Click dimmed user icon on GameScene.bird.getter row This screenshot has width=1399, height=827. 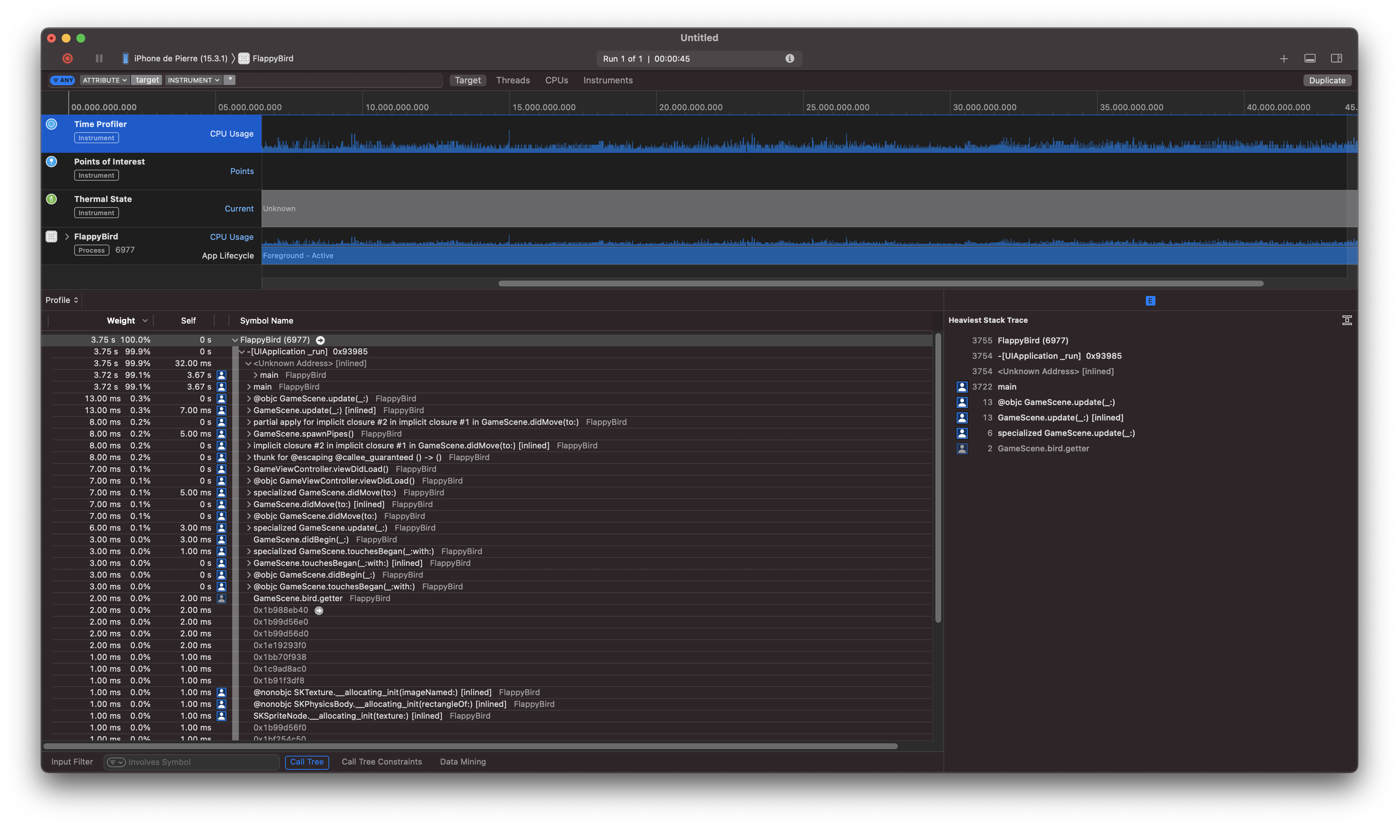[221, 599]
